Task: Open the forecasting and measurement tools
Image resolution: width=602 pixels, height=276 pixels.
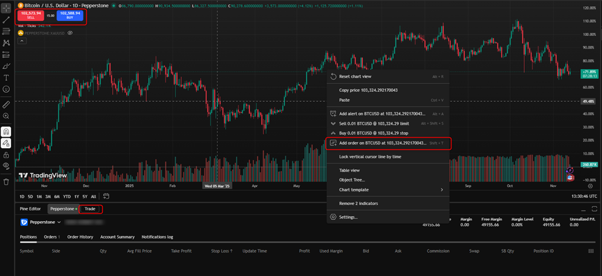Action: (x=7, y=54)
